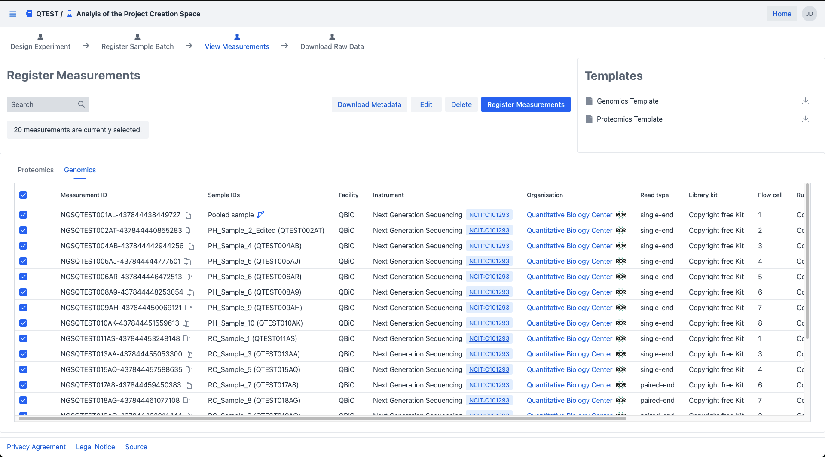
Task: Download the Proteomics Template file
Action: pos(805,119)
